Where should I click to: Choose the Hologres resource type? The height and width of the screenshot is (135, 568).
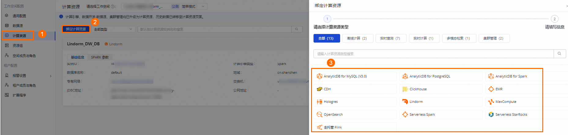[x=355, y=102]
